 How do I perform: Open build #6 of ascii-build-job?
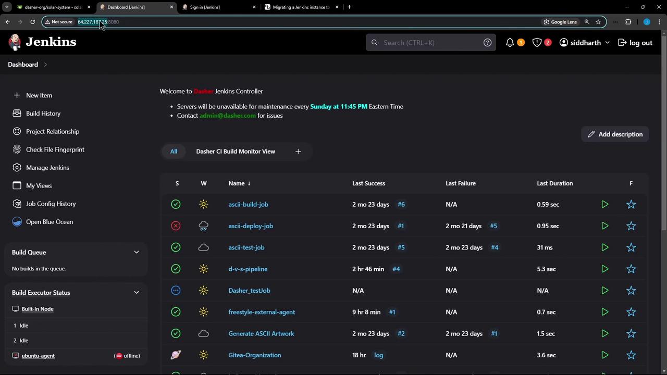401,205
